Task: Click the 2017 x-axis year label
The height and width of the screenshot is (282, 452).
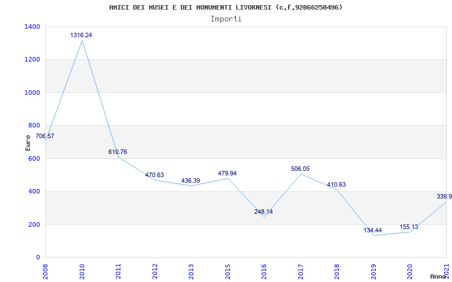Action: pyautogui.click(x=301, y=272)
